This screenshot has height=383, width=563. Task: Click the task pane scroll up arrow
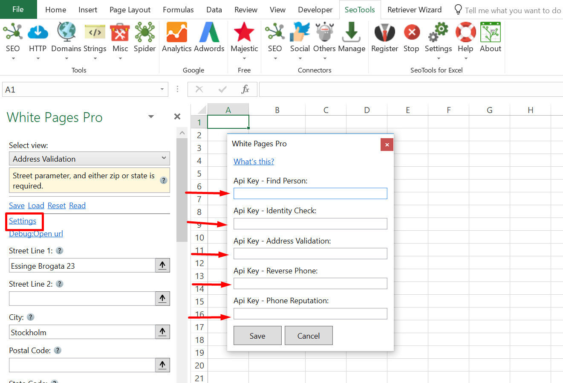coord(182,133)
